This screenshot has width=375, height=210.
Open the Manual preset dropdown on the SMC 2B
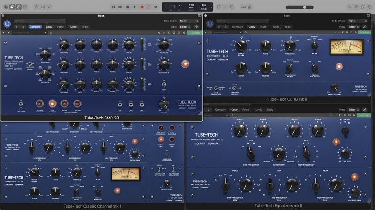click(39, 21)
